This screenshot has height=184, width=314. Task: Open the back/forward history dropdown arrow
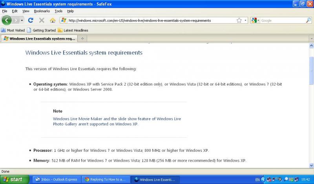tap(22, 20)
